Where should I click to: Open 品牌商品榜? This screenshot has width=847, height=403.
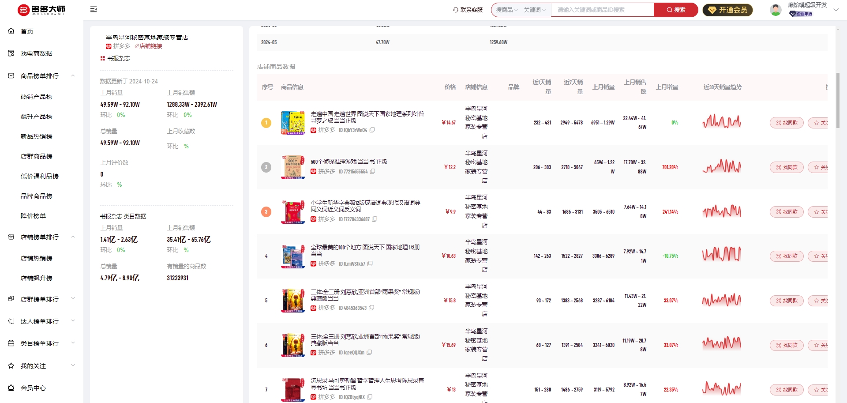click(x=36, y=196)
